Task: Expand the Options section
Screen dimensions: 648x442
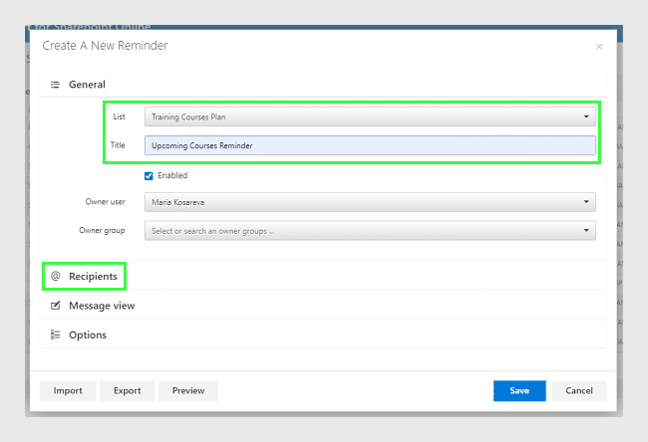Action: point(323,335)
